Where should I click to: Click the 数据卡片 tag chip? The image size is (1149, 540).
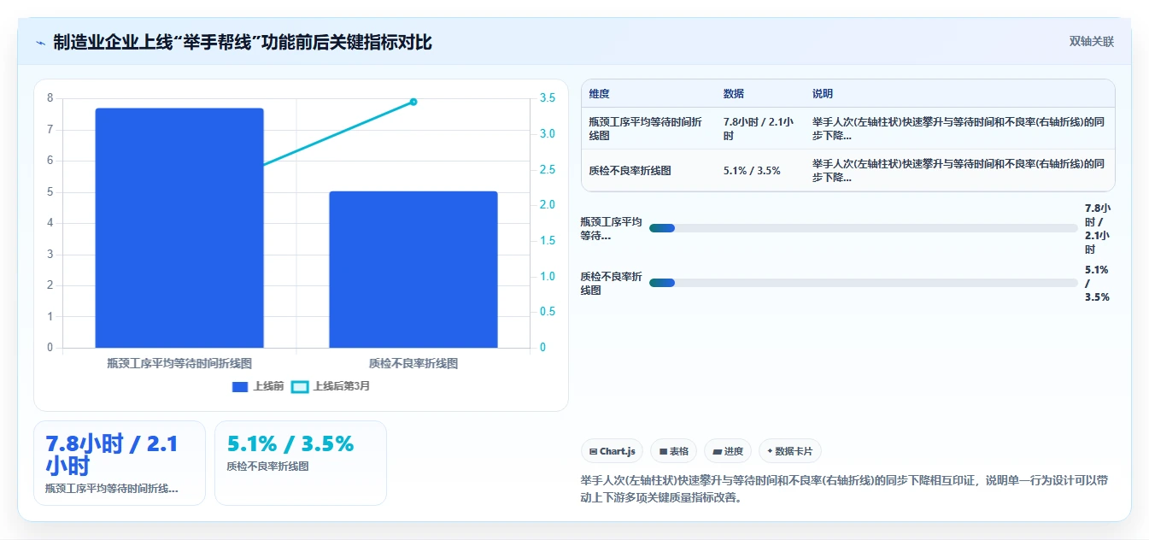click(790, 451)
